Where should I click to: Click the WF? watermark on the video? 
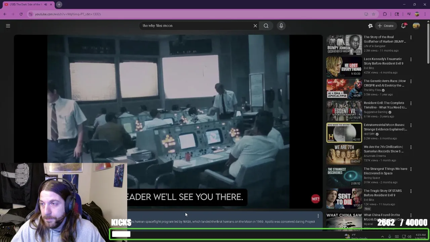pyautogui.click(x=315, y=199)
